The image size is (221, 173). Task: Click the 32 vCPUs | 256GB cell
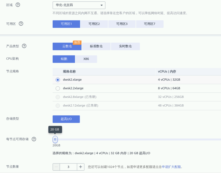(171, 97)
